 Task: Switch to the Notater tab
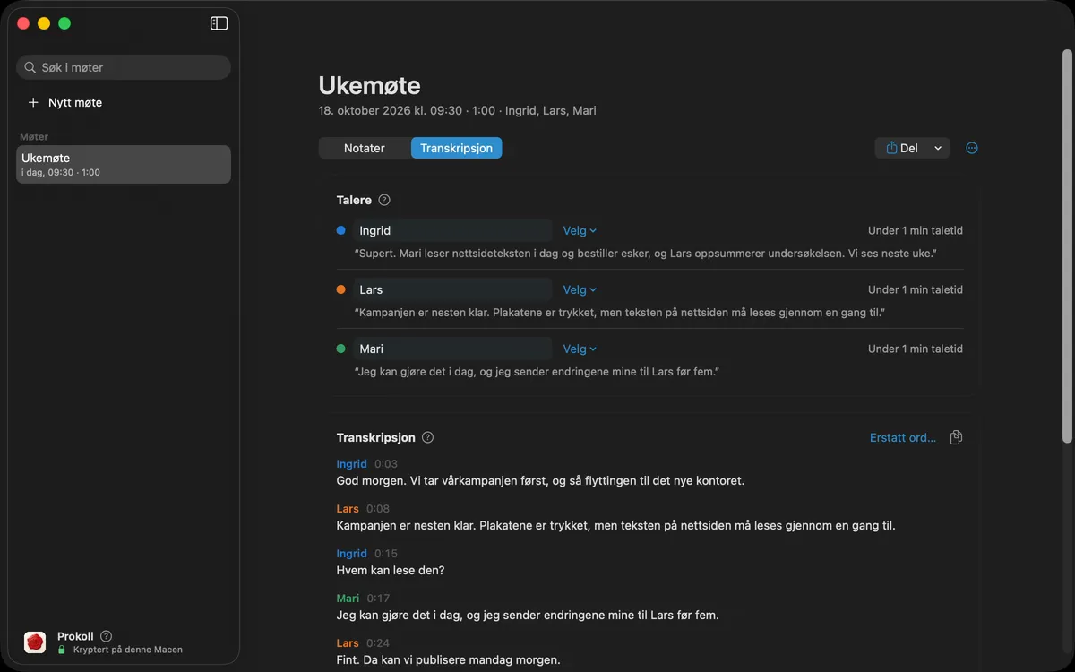coord(365,148)
